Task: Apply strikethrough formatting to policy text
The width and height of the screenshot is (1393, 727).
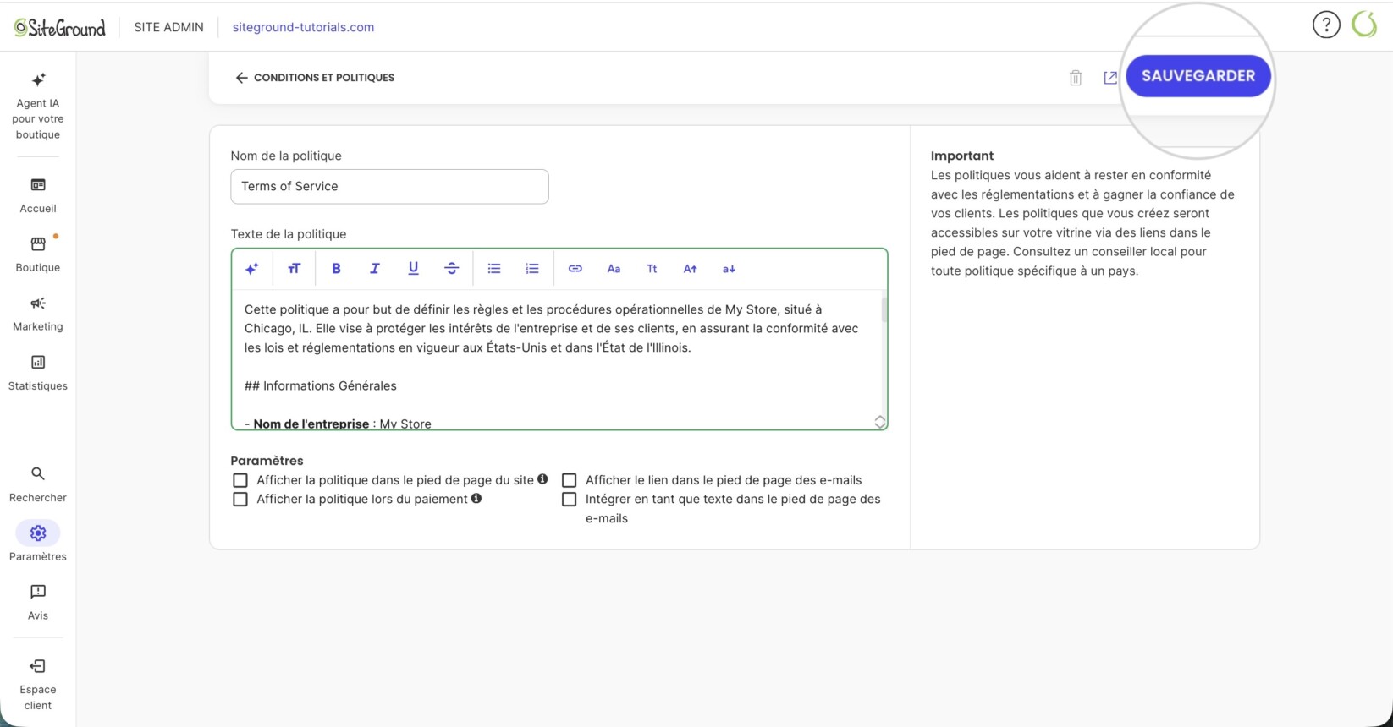Action: [452, 269]
